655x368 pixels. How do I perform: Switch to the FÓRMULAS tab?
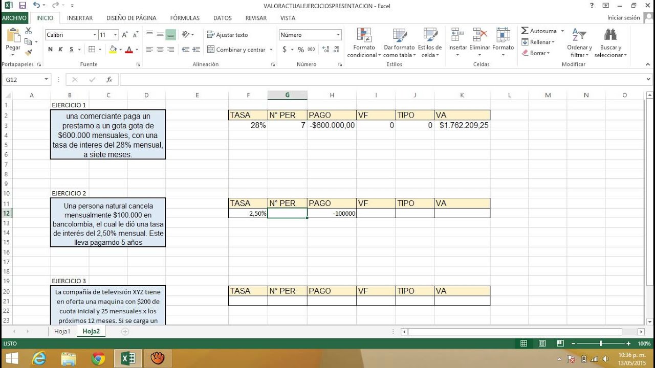click(185, 18)
